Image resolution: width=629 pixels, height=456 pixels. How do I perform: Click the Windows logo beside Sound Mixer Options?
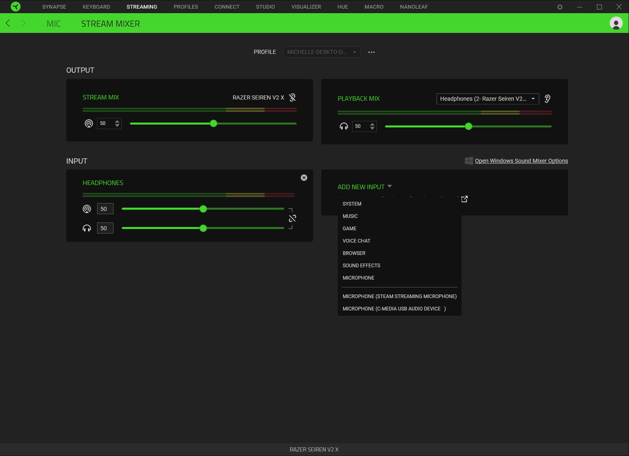469,161
